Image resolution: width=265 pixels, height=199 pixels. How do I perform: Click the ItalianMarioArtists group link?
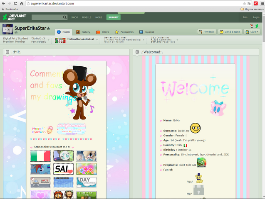coord(79,39)
